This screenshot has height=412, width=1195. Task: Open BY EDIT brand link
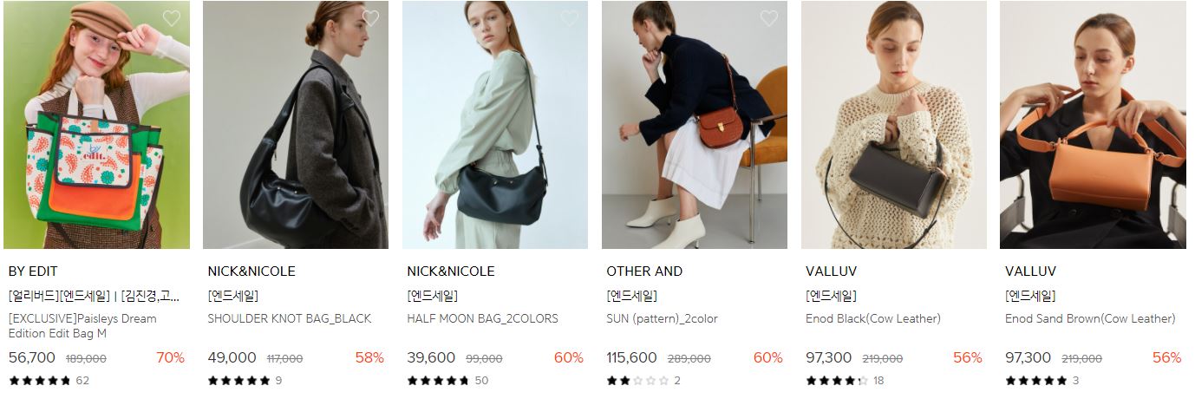pyautogui.click(x=33, y=271)
